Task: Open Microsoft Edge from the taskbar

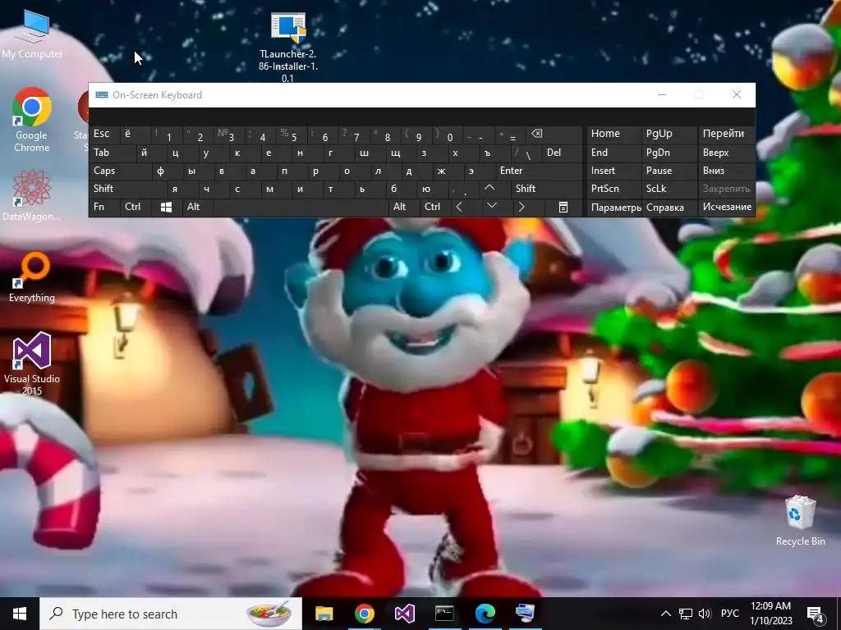Action: pyautogui.click(x=485, y=614)
